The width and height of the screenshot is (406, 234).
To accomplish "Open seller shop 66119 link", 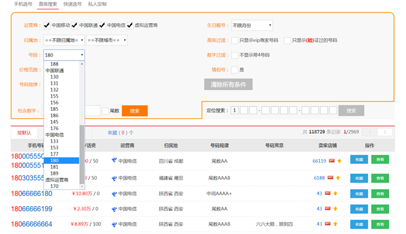I will pos(319,161).
